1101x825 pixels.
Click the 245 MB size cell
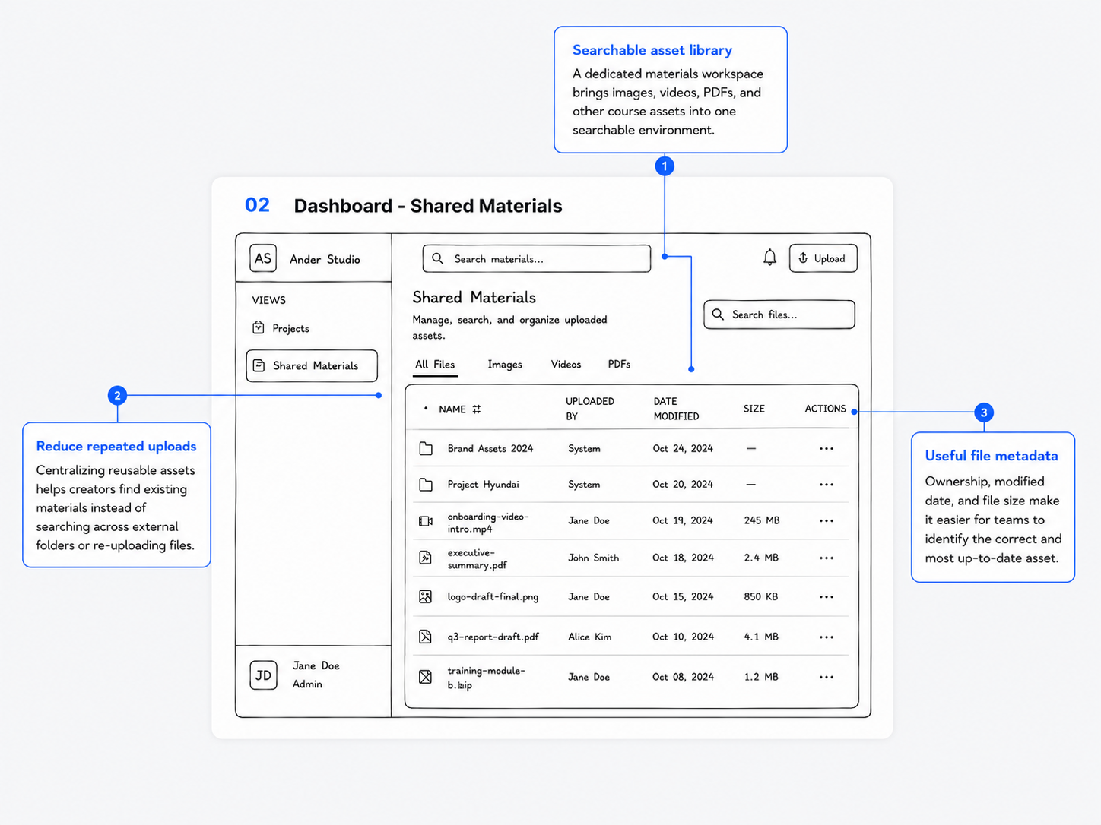tap(762, 521)
